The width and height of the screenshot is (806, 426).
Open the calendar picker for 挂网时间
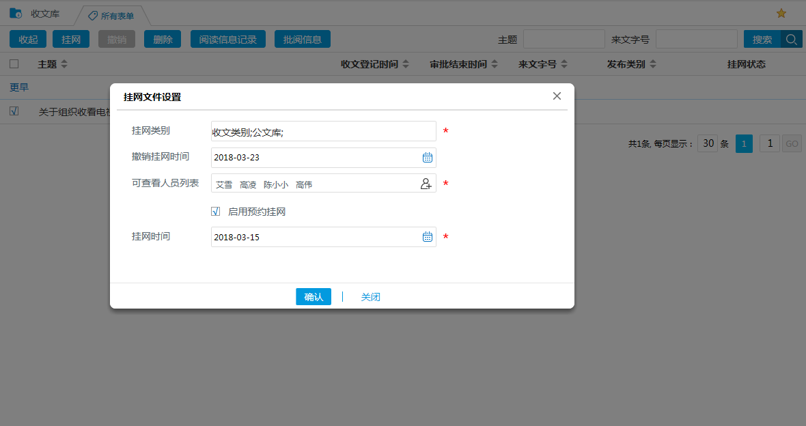428,236
